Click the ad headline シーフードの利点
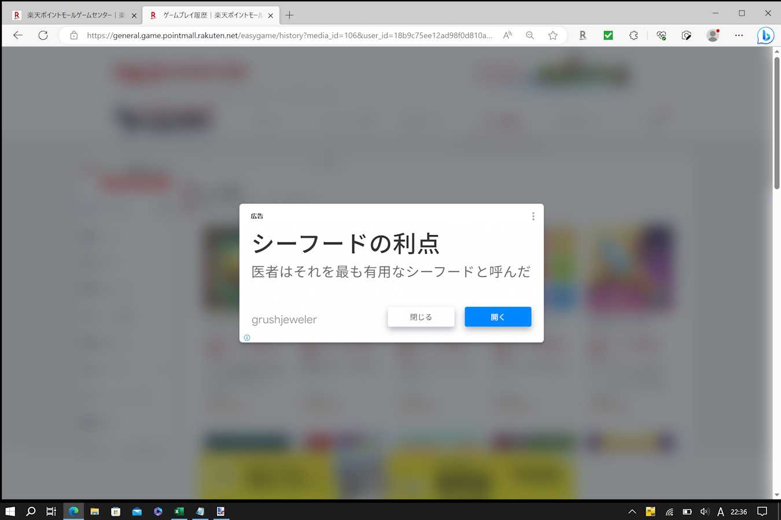This screenshot has height=520, width=781. [x=345, y=243]
